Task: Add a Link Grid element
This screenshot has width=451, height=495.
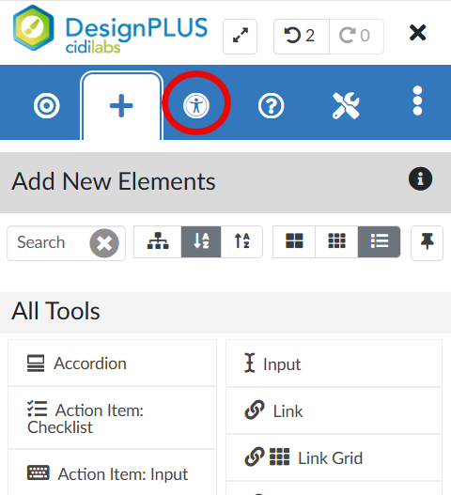Action: [x=334, y=457]
